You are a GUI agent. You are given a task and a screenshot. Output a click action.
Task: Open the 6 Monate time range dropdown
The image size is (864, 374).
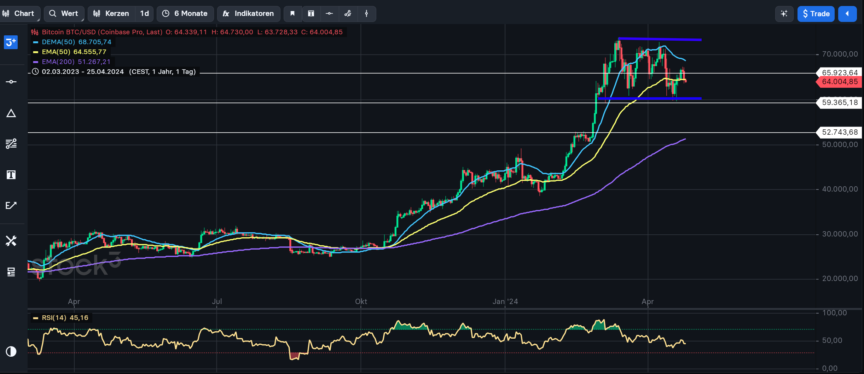[185, 13]
